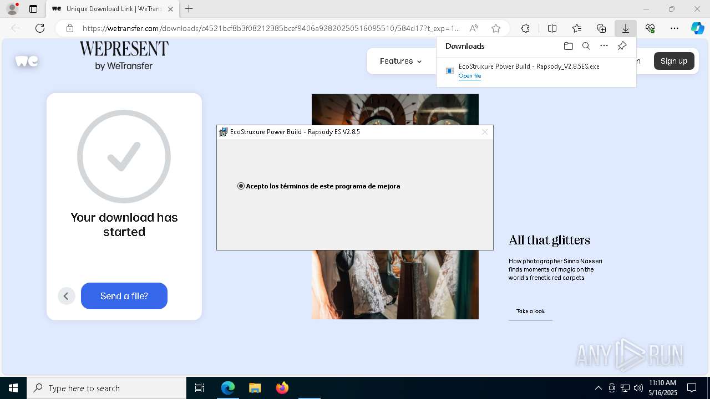Toggle the Downloads toolbar button

625,28
